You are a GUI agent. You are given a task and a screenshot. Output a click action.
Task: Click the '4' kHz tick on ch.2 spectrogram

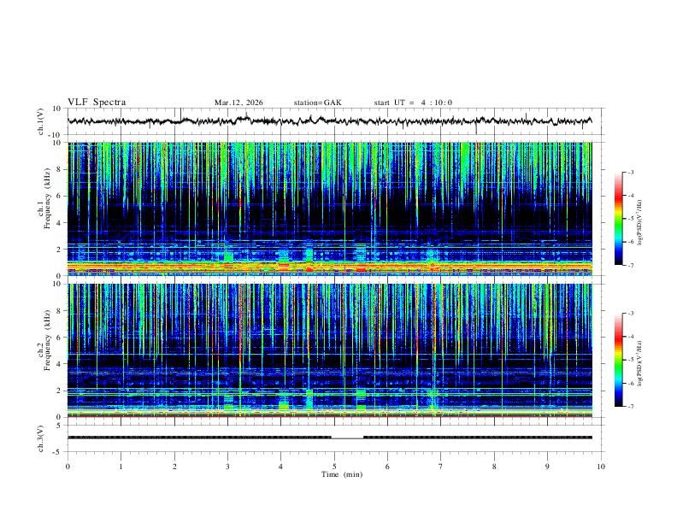(60, 364)
